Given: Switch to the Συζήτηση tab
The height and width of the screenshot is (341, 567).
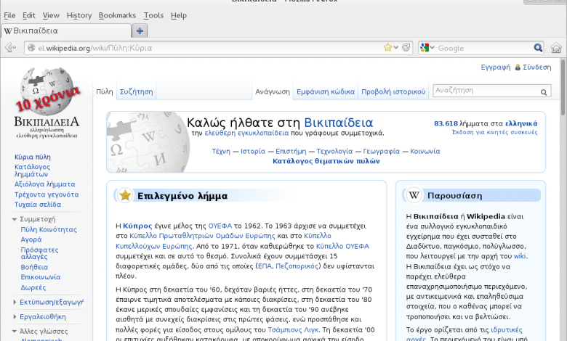Looking at the screenshot, I should (x=137, y=91).
